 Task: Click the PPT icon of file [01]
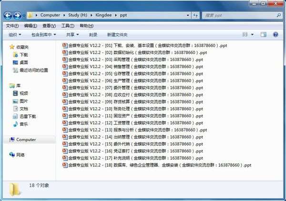point(65,45)
